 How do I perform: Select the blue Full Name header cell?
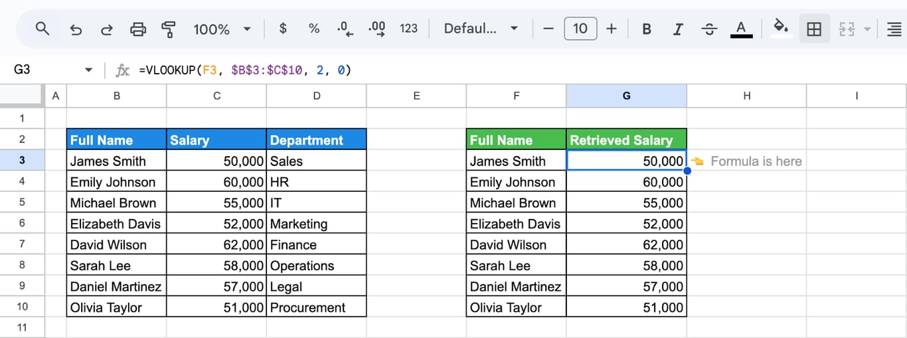coord(117,139)
